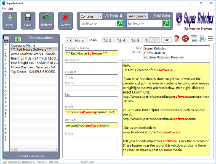Viewport: 216px width, 164px height.
Task: Click in the Adv Search text field
Action: [x=144, y=23]
